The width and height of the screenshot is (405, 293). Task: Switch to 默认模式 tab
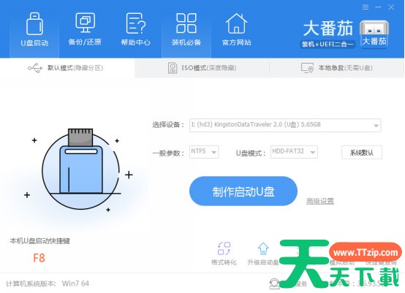click(x=67, y=68)
